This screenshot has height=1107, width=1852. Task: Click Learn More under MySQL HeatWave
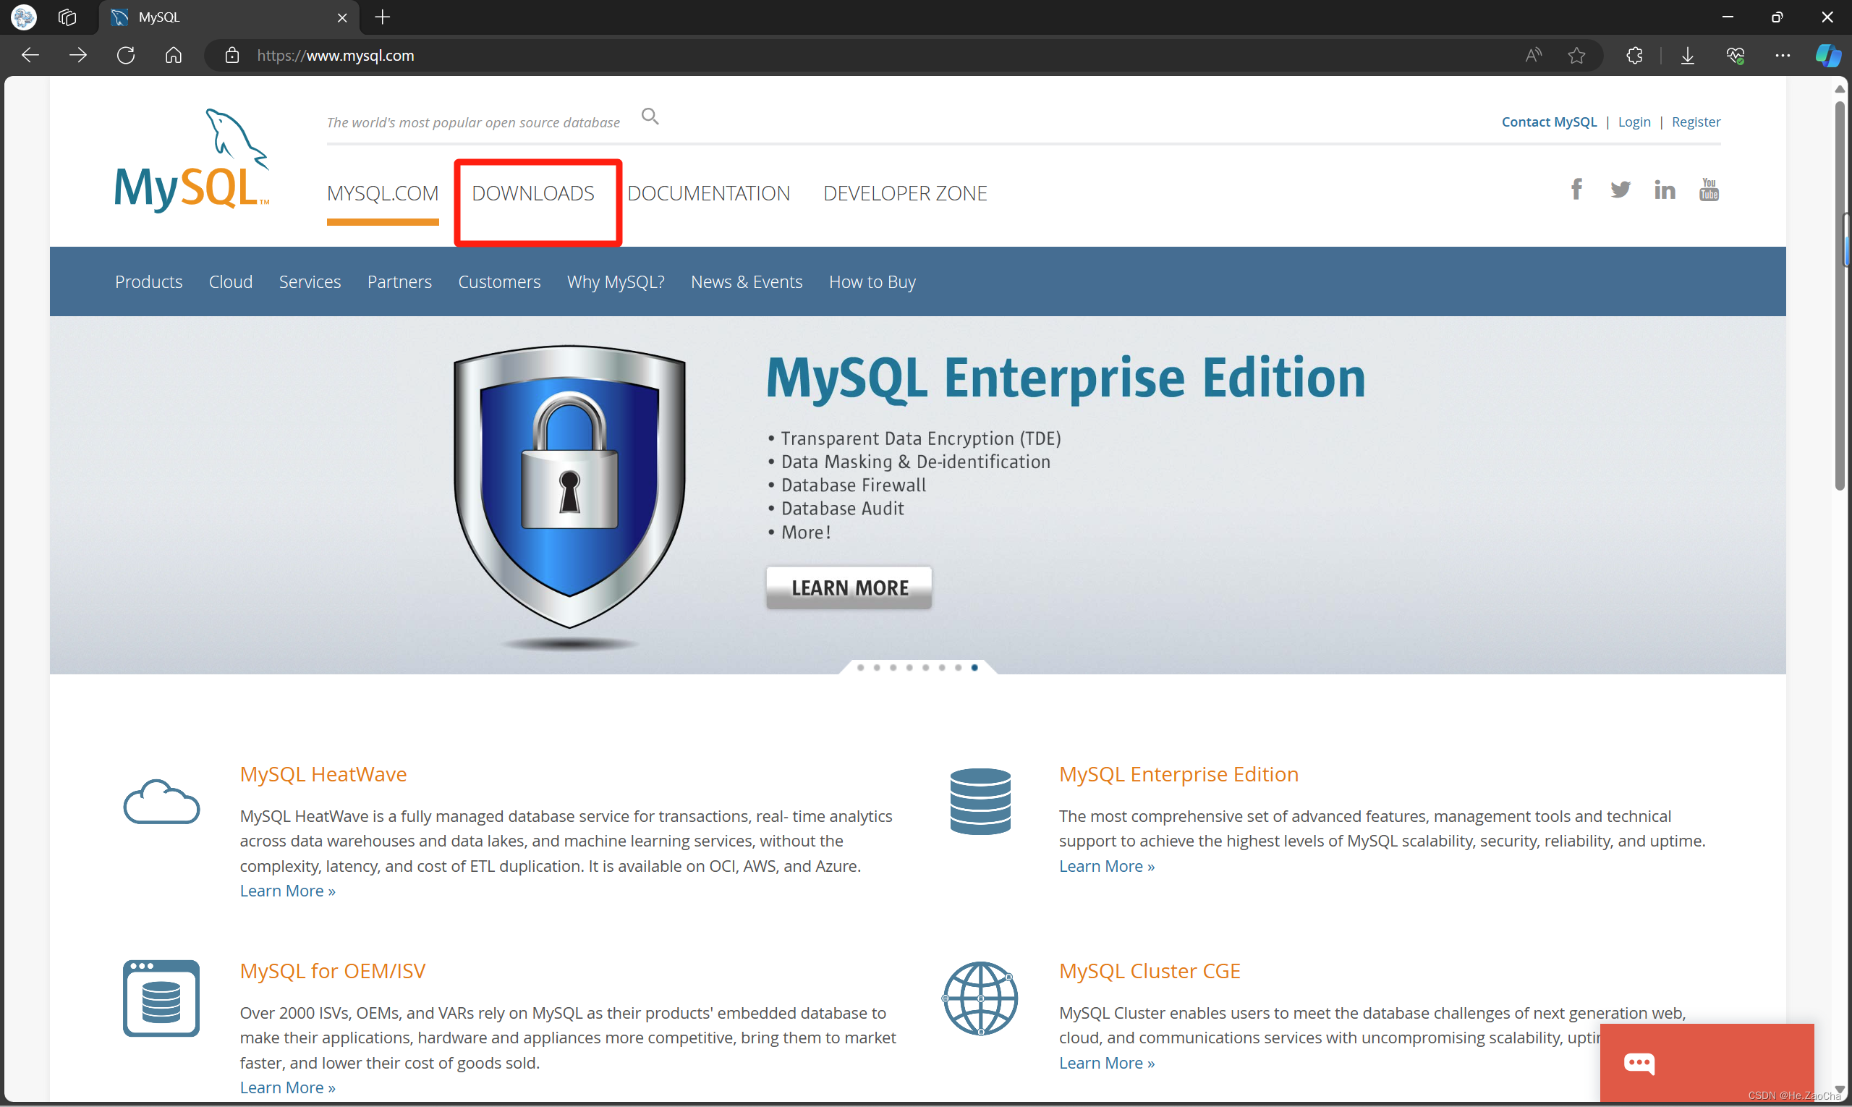pos(287,891)
